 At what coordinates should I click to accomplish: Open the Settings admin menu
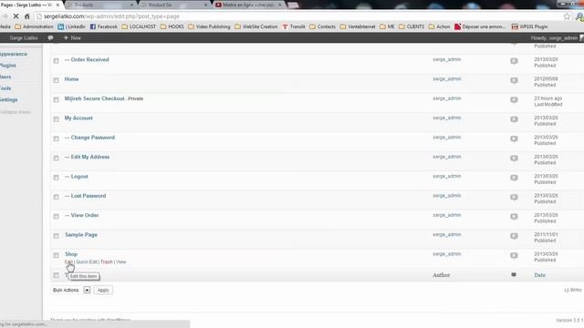coord(8,100)
